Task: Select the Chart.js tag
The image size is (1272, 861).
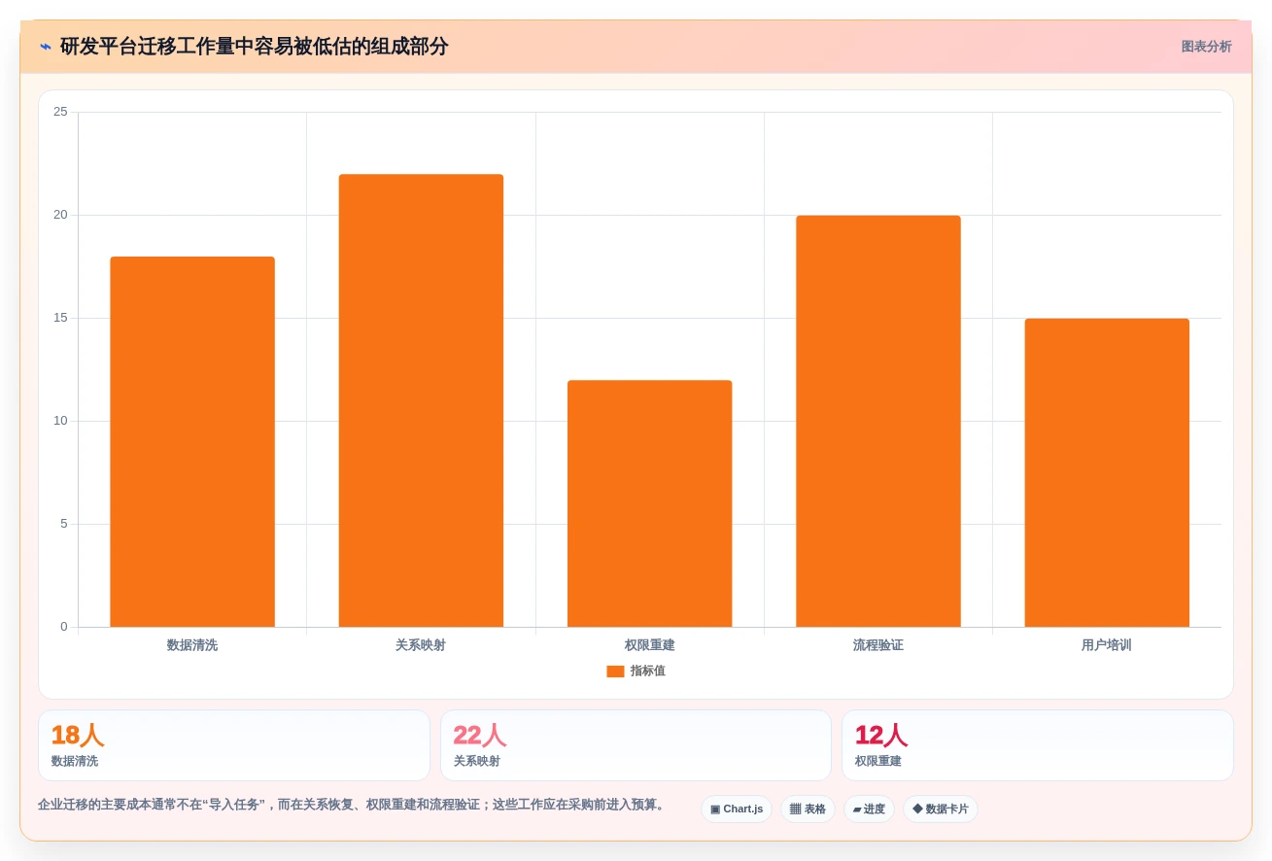Action: [x=737, y=809]
